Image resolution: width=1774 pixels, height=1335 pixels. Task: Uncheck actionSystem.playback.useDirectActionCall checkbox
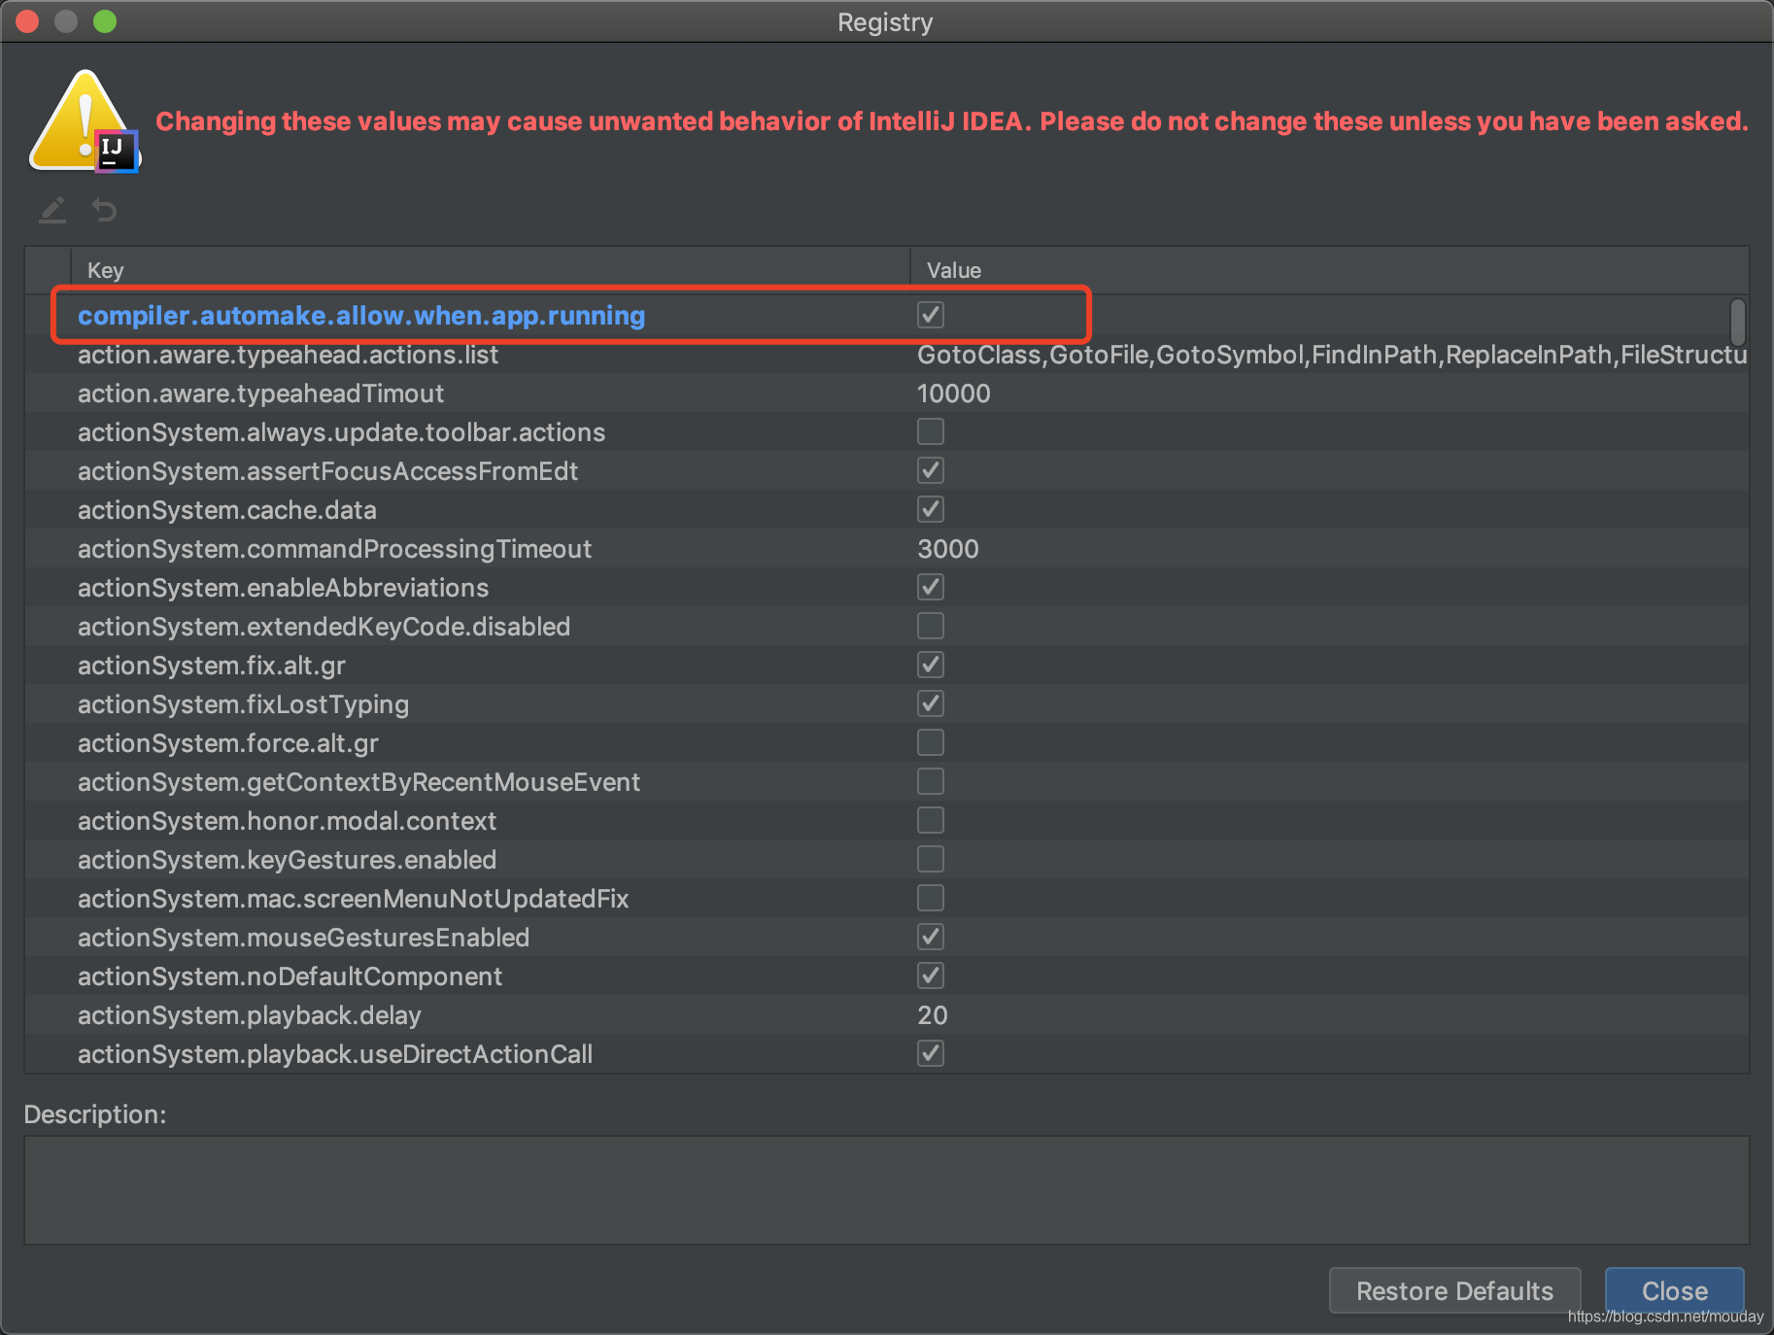(x=931, y=1053)
